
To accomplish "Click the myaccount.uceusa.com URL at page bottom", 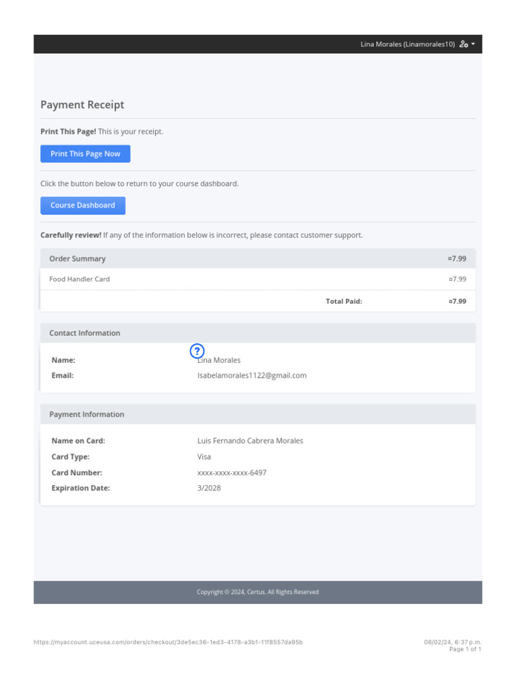I will coord(168,642).
